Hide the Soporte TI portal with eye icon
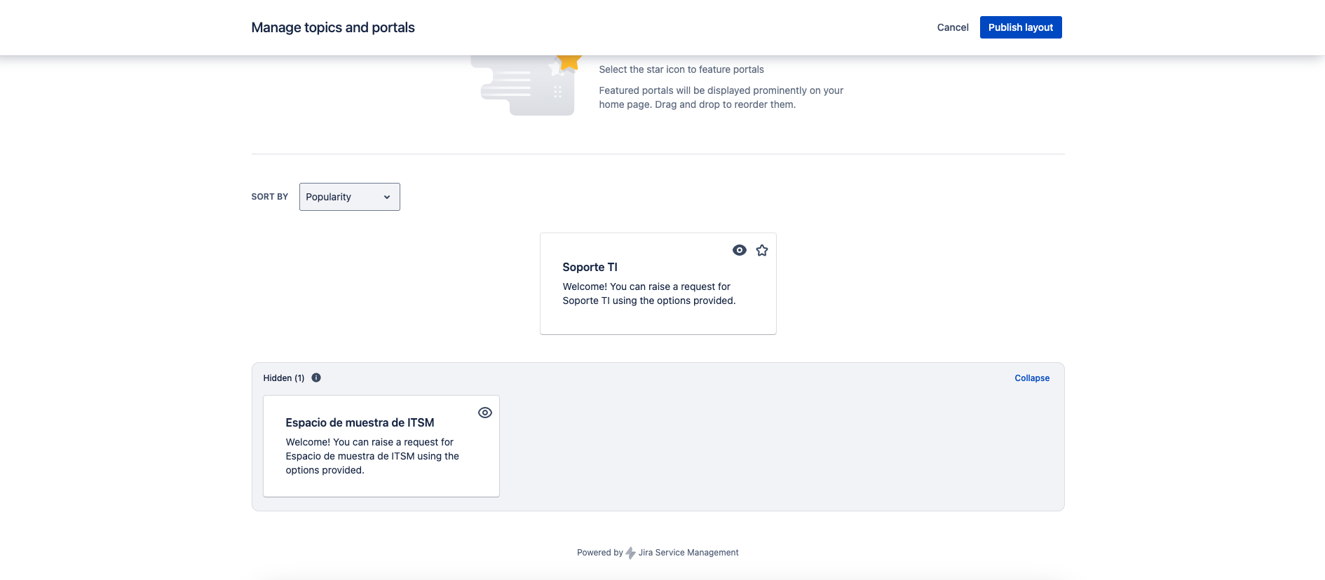Image resolution: width=1325 pixels, height=580 pixels. pos(739,250)
